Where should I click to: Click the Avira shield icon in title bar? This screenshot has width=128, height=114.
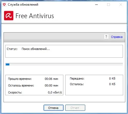pos(4,5)
